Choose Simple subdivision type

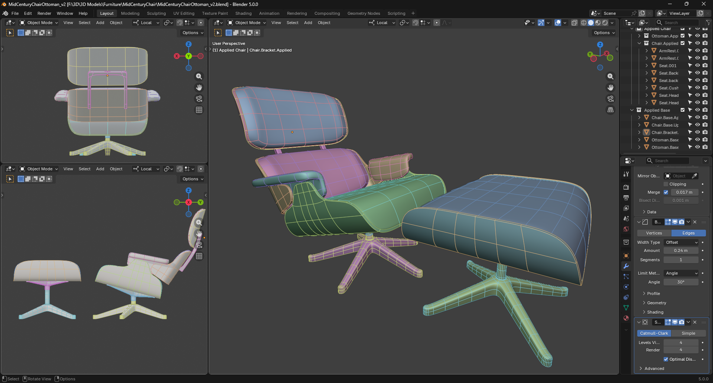pos(688,333)
